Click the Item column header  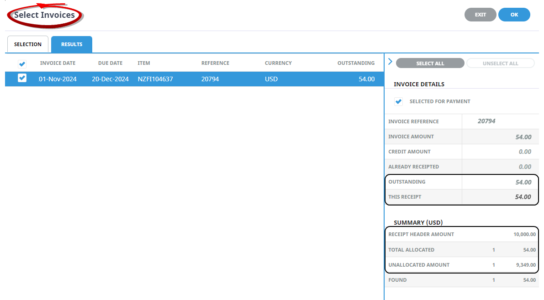pos(144,63)
